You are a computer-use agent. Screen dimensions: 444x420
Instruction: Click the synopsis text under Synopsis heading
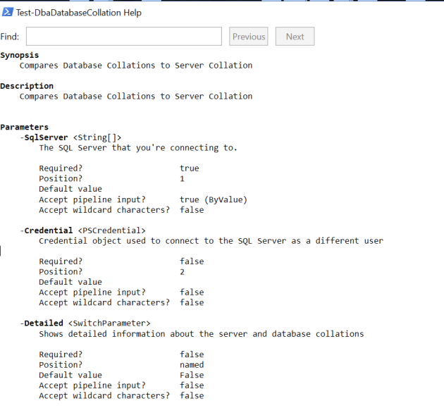click(x=135, y=66)
